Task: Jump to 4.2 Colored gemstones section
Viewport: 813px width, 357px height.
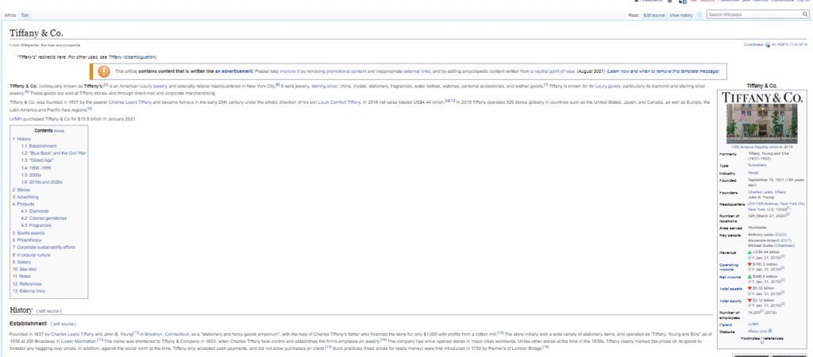Action: [x=44, y=218]
